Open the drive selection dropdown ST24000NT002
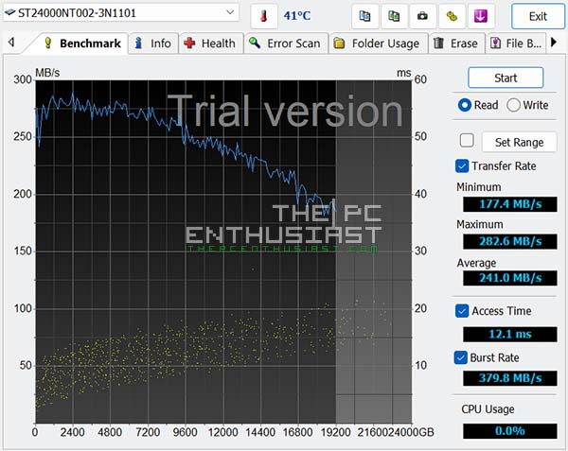 [x=121, y=13]
